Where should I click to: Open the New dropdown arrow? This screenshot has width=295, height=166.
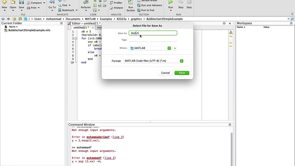click(x=5, y=10)
